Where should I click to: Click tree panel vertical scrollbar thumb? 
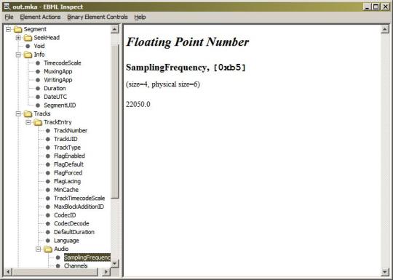click(115, 122)
